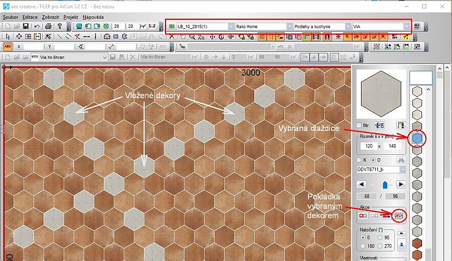Set rotation to 270 degrees radio
This screenshot has width=452, height=261.
380,246
